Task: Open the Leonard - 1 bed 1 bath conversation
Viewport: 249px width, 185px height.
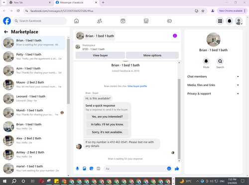Action: (x=33, y=98)
